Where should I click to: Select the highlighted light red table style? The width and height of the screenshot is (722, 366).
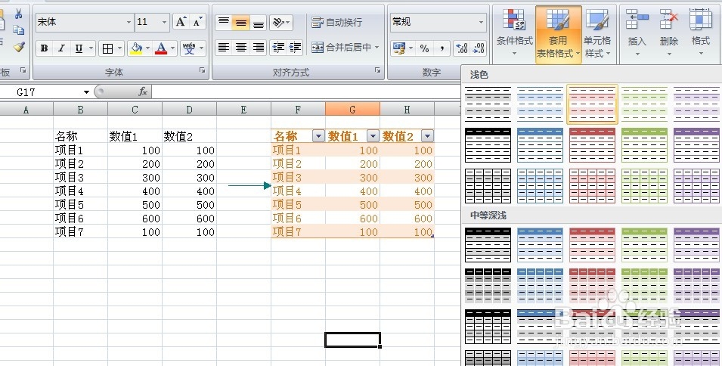pos(592,104)
